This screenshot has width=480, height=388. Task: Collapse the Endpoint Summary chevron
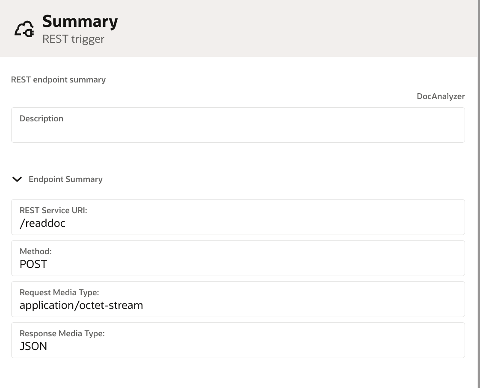[x=17, y=179]
